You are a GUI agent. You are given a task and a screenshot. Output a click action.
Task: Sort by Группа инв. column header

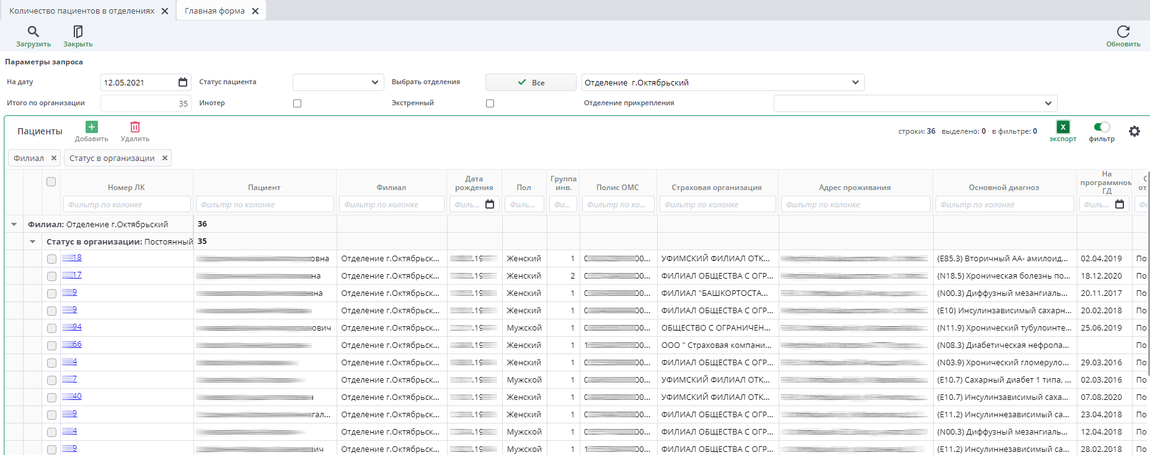coord(564,183)
